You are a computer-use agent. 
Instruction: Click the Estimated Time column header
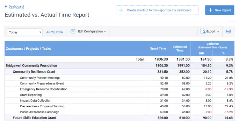[180, 48]
